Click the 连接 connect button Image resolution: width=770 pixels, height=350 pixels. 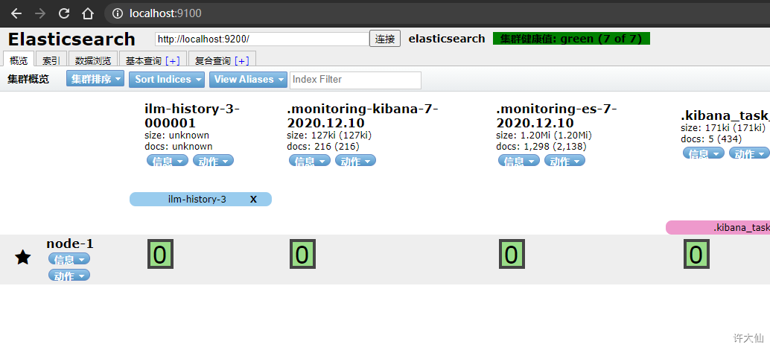(x=385, y=39)
